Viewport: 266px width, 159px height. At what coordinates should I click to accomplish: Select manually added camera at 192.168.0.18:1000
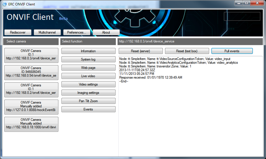(x=31, y=124)
